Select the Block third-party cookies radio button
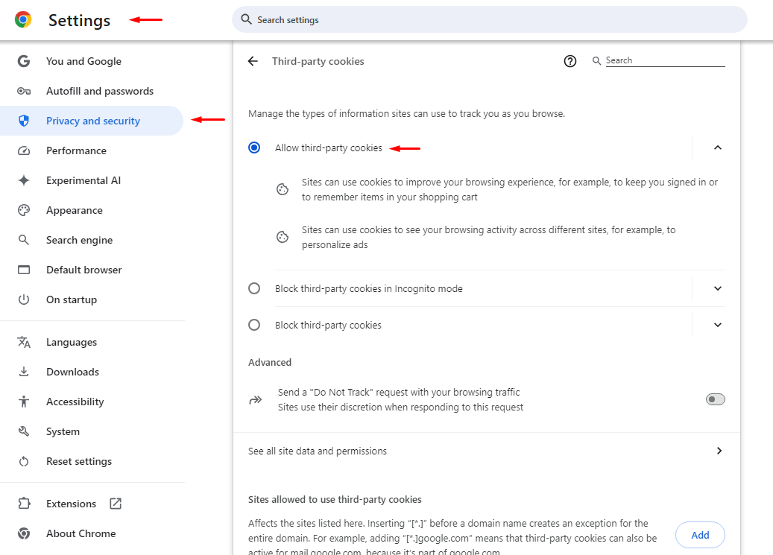Viewport: 773px width, 555px height. (x=254, y=325)
